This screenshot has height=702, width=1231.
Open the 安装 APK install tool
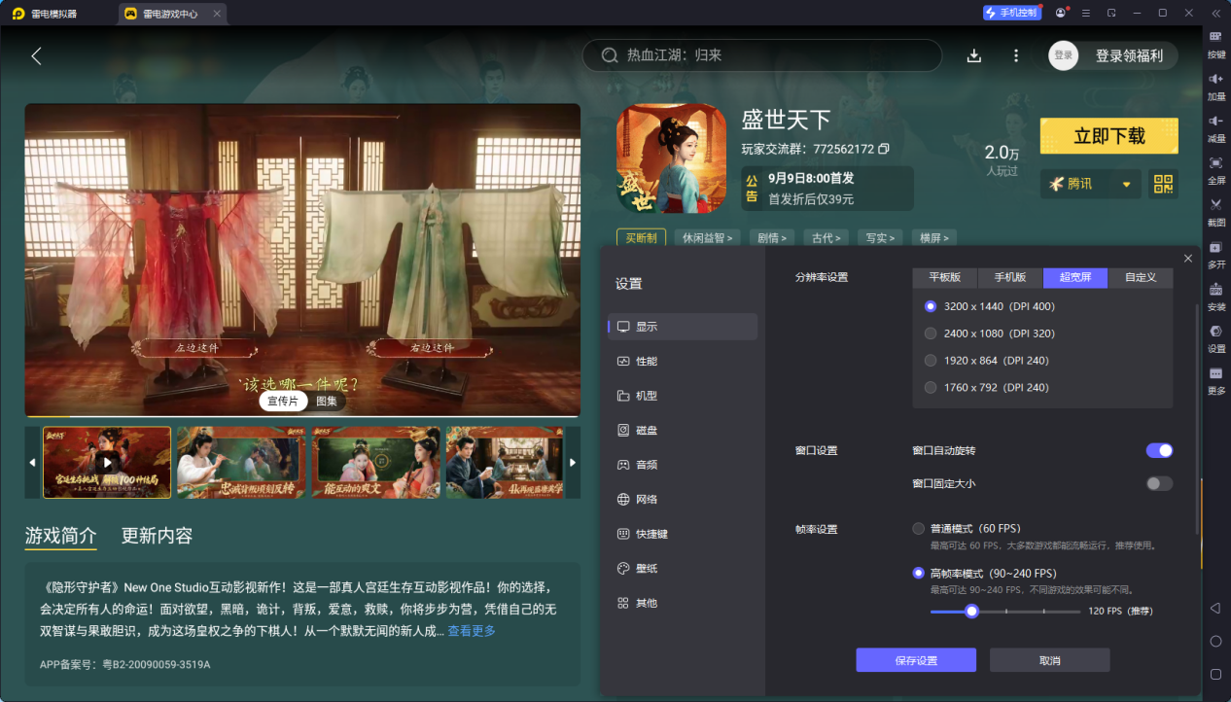[1215, 295]
